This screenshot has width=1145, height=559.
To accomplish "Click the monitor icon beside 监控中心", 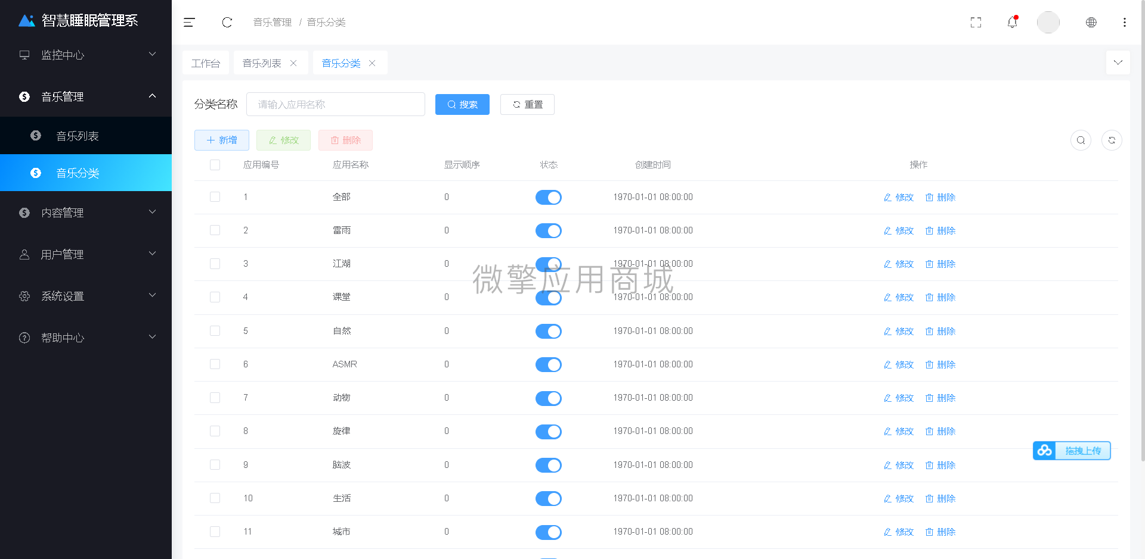I will [24, 55].
